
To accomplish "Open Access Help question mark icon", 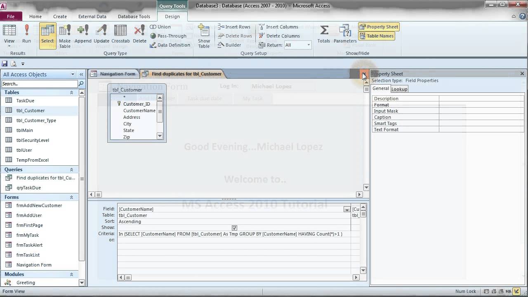I will pyautogui.click(x=522, y=16).
